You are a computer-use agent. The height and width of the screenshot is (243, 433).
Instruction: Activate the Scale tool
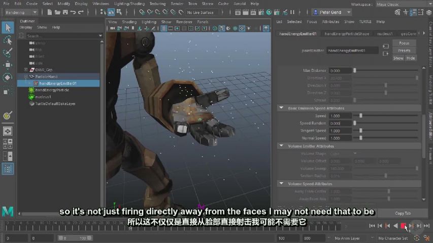point(8,90)
